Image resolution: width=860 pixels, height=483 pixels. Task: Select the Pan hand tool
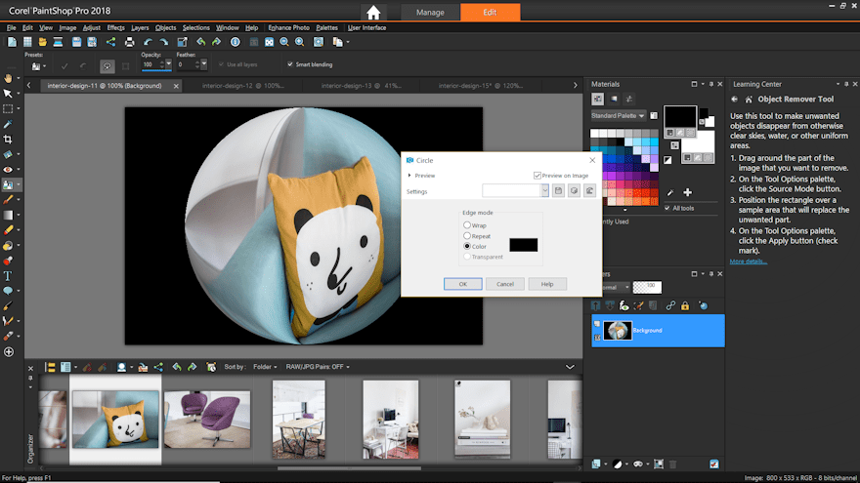click(x=8, y=77)
